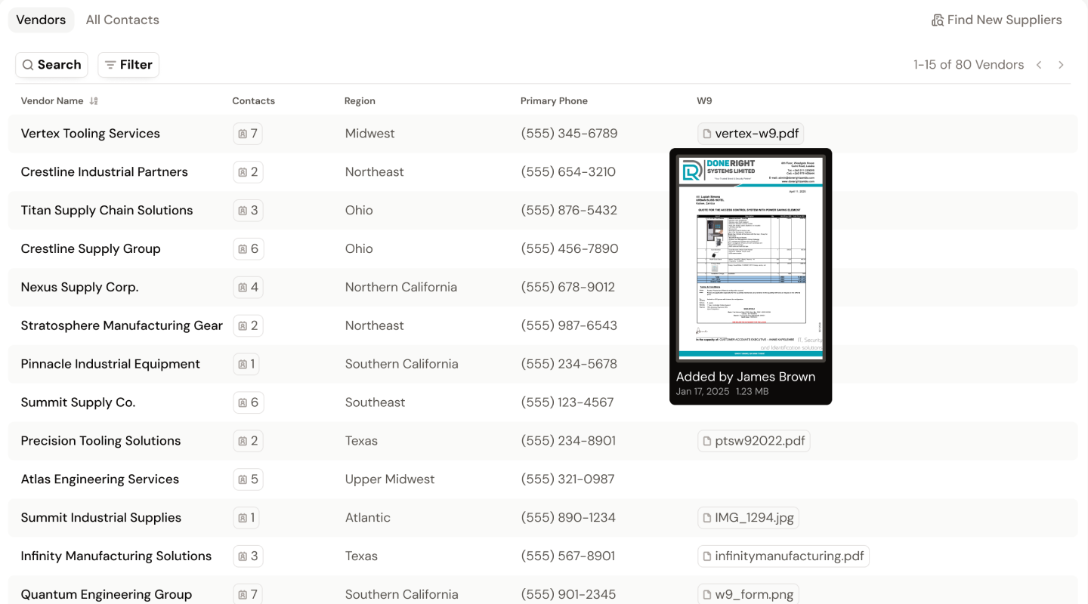Open contacts badge for Summit Industrial Supplies
Screen dimensions: 1088x604
[x=246, y=518]
